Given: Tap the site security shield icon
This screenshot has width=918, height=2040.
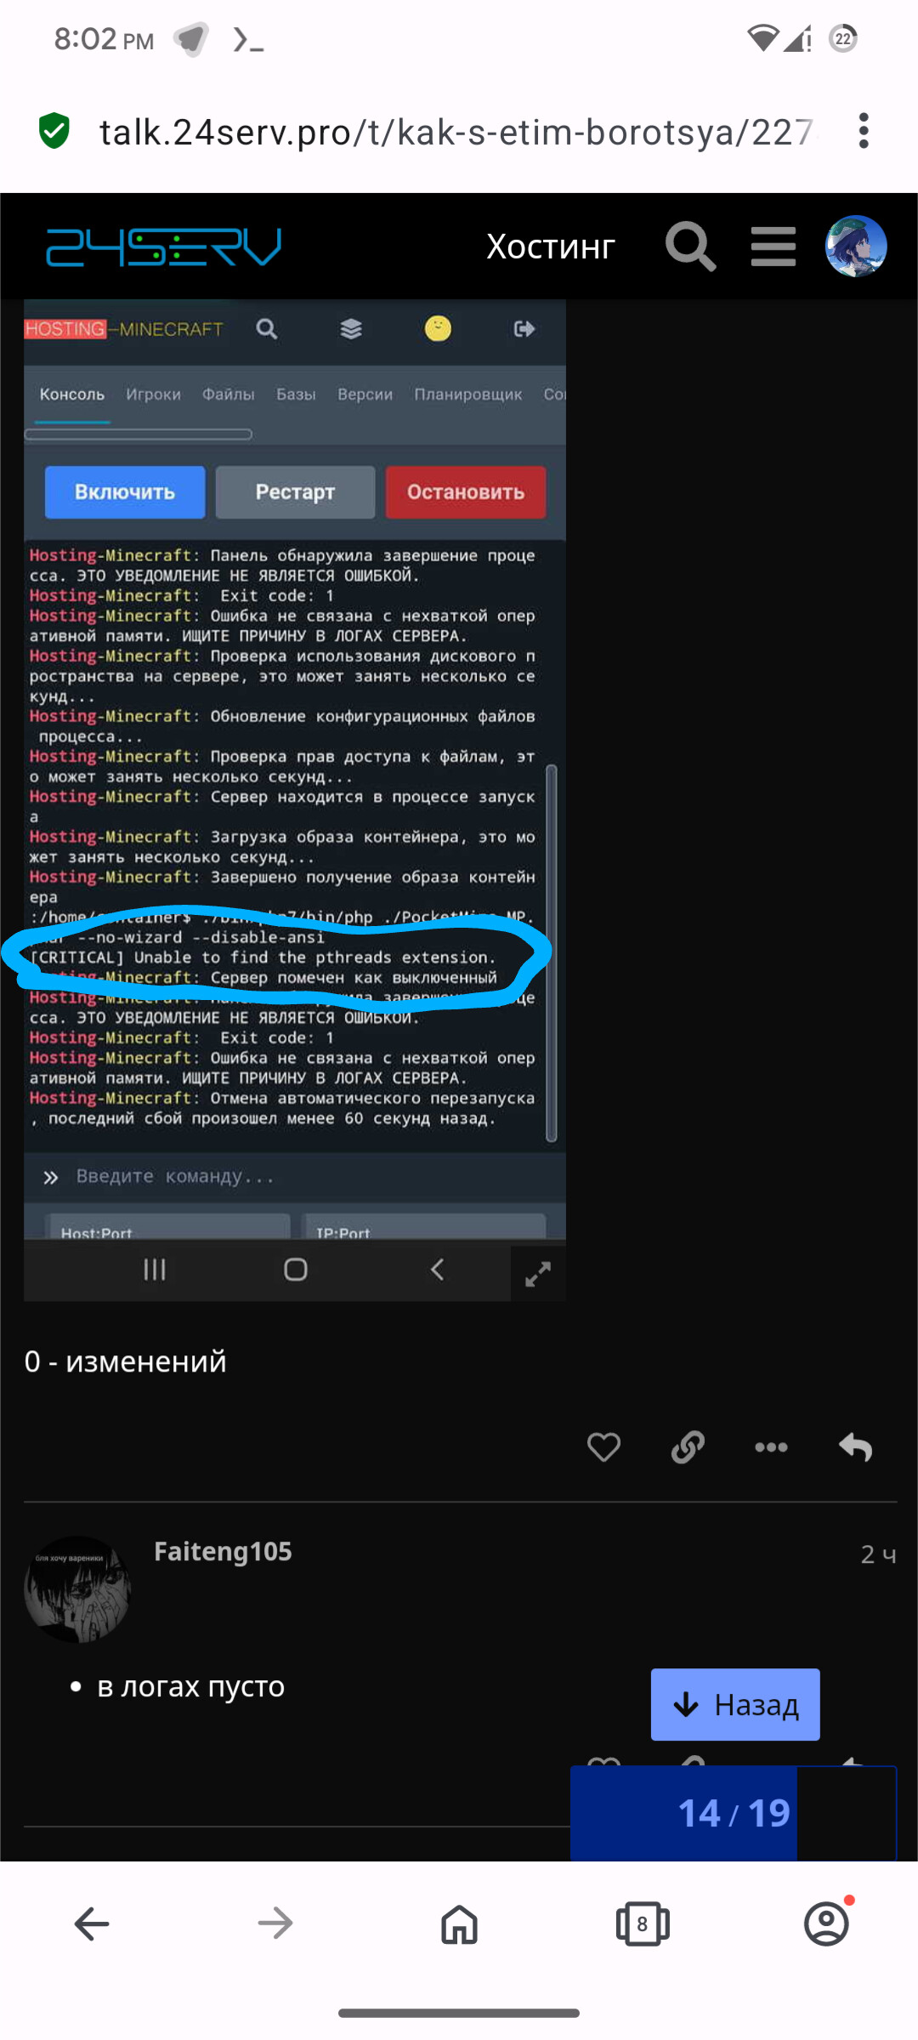Looking at the screenshot, I should [54, 131].
